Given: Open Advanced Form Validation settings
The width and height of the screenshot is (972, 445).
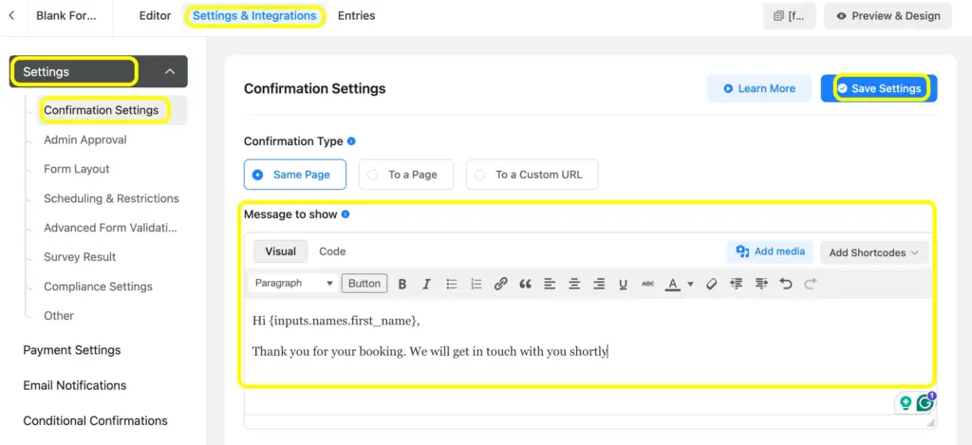Looking at the screenshot, I should click(x=110, y=228).
